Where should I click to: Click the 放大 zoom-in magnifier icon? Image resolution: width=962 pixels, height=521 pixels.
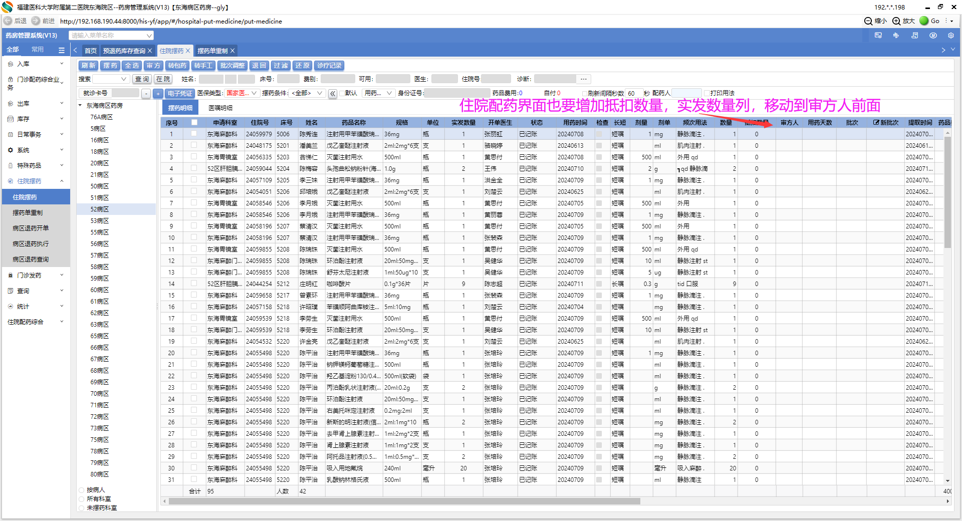click(896, 21)
